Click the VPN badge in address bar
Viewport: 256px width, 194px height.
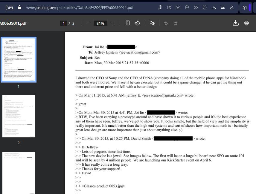pyautogui.click(x=10, y=7)
